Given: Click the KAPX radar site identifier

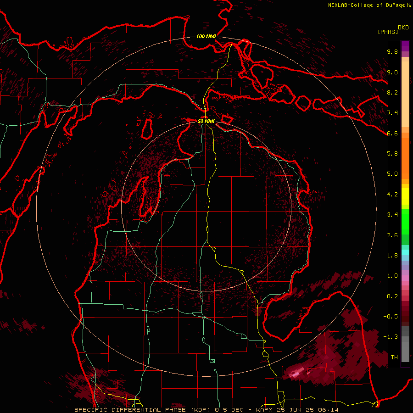Looking at the screenshot, I should [265, 410].
